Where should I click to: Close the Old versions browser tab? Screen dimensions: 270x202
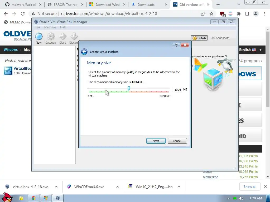[x=208, y=5]
